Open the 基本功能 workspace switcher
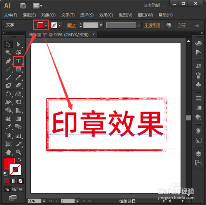206x205 pixels. click(x=154, y=5)
